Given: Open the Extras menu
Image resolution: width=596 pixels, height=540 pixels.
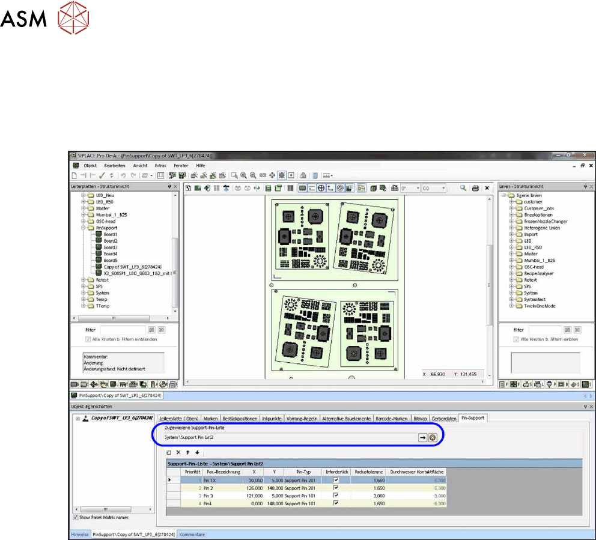Looking at the screenshot, I should pyautogui.click(x=160, y=166).
